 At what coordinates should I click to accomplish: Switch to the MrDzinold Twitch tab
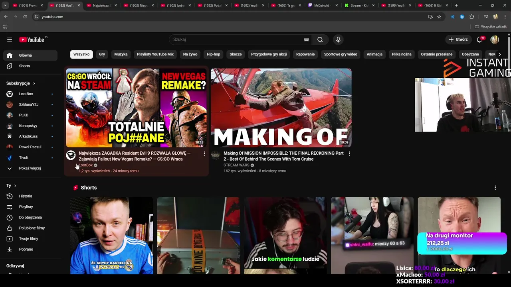323,6
